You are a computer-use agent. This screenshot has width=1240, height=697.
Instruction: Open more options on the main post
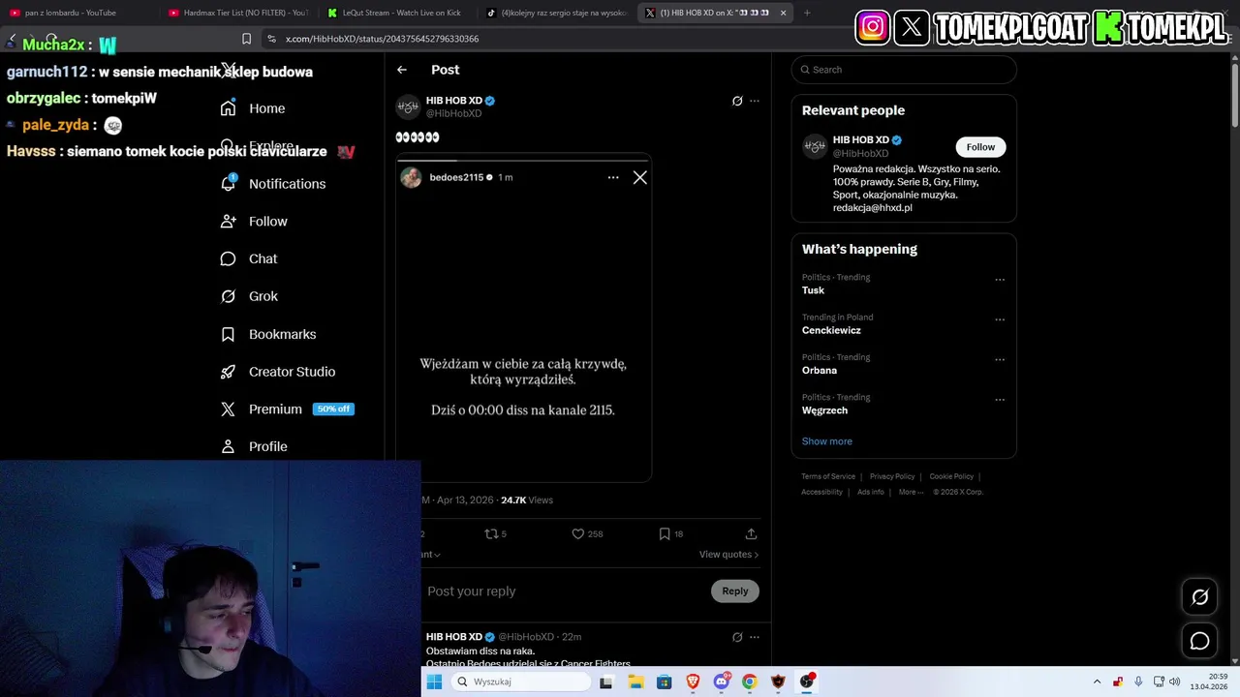(x=755, y=101)
